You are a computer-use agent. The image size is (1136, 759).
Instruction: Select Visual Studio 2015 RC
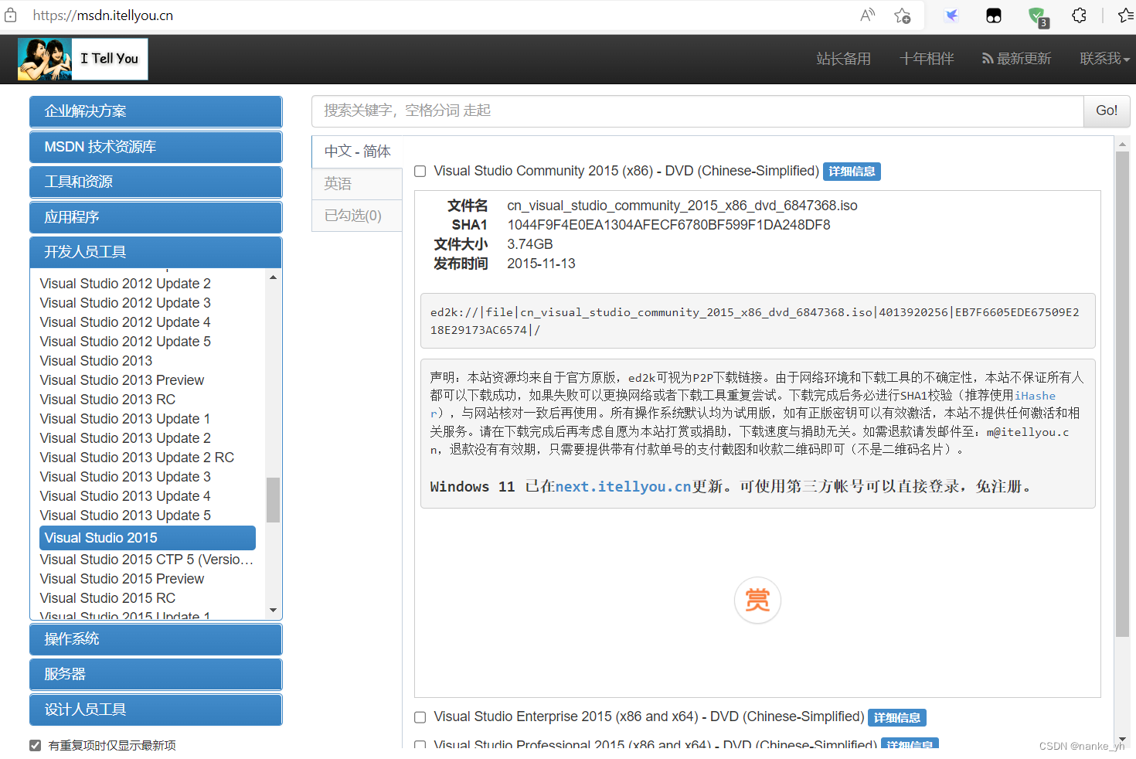pos(107,598)
